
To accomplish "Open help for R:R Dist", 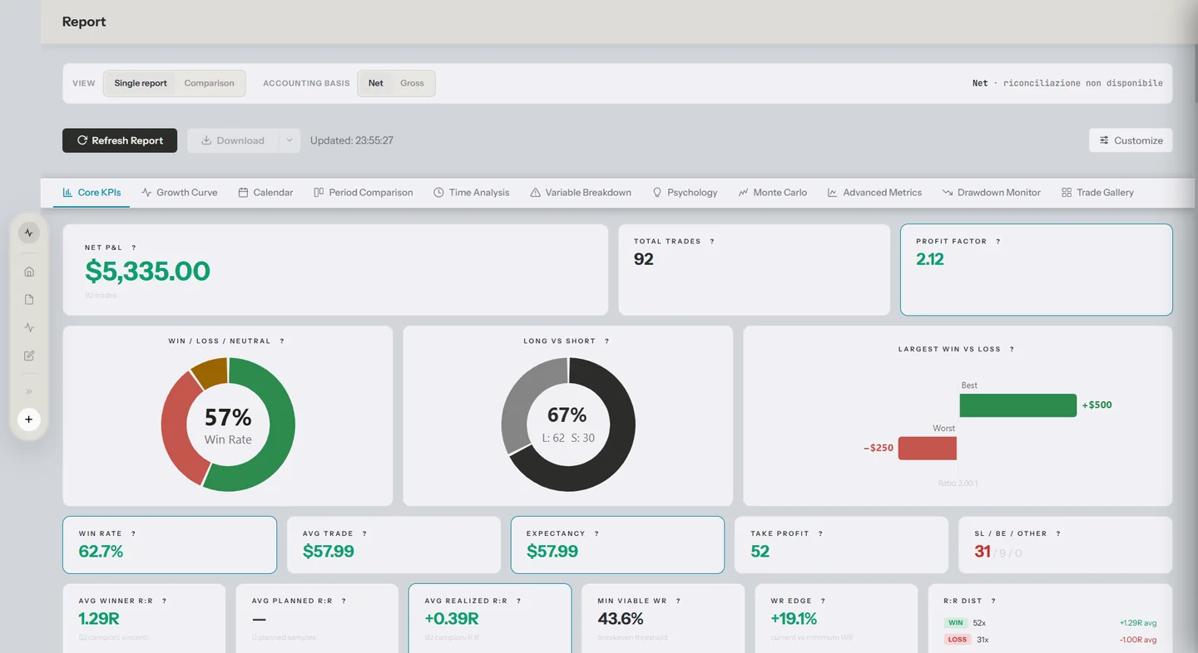I will (993, 601).
